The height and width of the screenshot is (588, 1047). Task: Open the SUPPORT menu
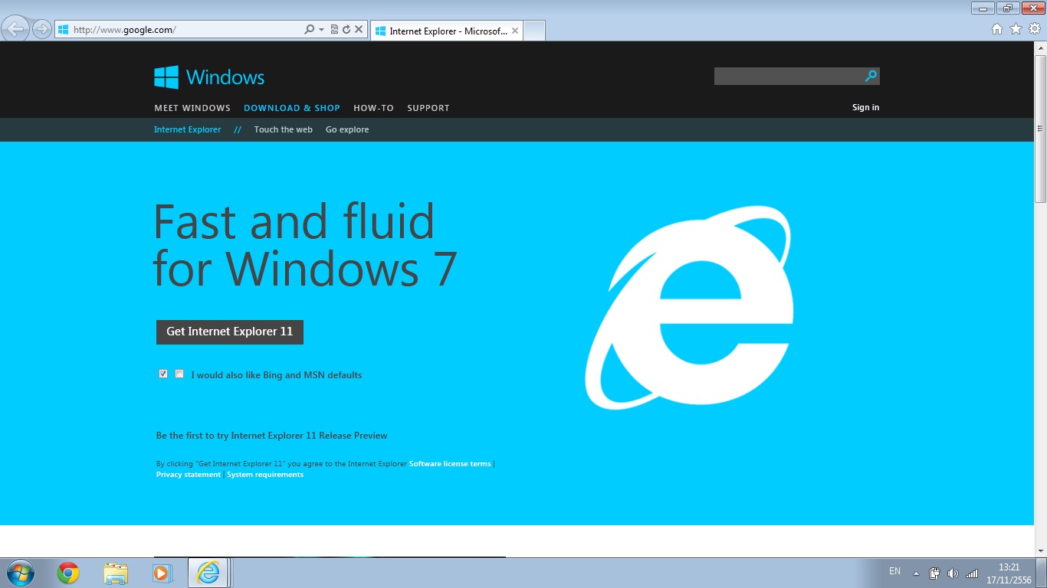[x=428, y=108]
